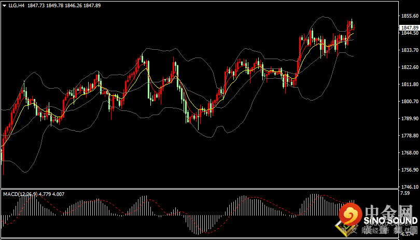
Task: Click the 1800.70 price axis label
Action: 409,101
